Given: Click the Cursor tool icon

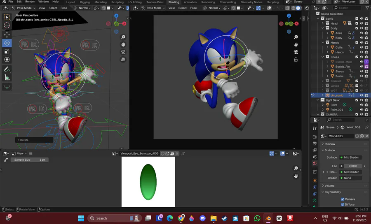Looking at the screenshot, I should coord(7,25).
